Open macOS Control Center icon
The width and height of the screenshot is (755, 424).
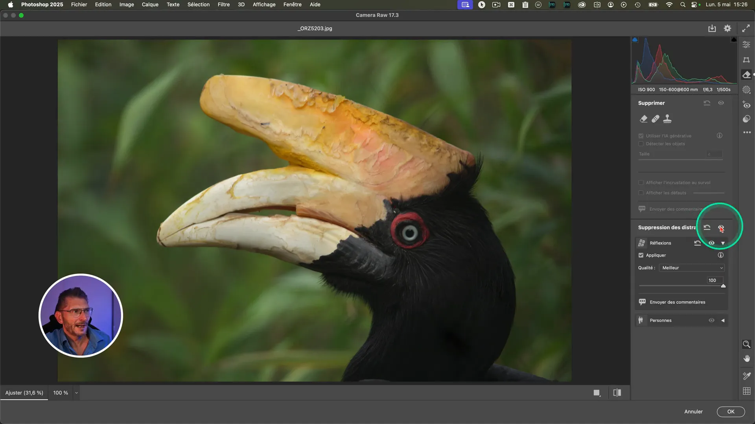click(695, 5)
